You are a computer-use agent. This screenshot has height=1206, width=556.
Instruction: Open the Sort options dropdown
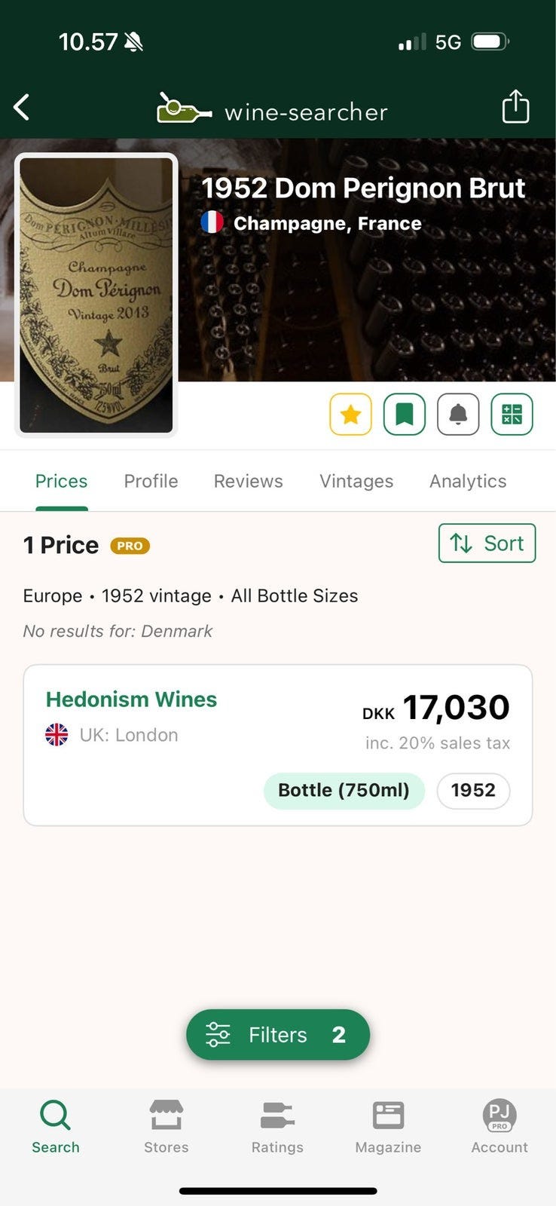click(487, 543)
